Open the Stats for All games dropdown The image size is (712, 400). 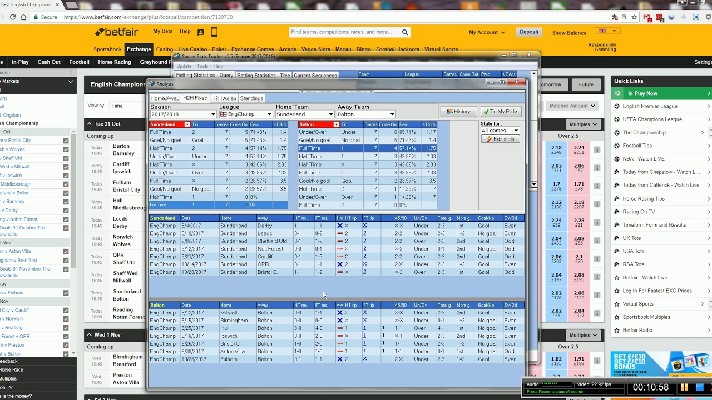point(516,131)
